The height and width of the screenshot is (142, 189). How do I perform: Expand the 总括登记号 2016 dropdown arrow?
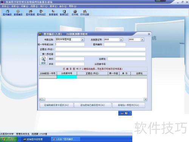click(x=121, y=40)
